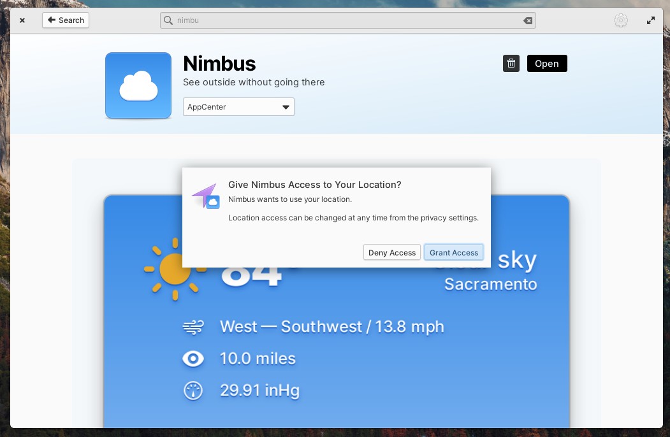
Task: Go back using the Search button
Action: click(x=66, y=20)
